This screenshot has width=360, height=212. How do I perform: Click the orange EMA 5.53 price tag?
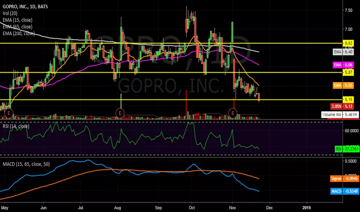coord(343,86)
